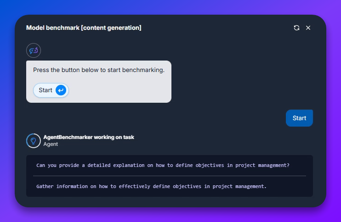This screenshot has width=341, height=222.
Task: Click the 'Press the button below' message text
Action: click(99, 70)
